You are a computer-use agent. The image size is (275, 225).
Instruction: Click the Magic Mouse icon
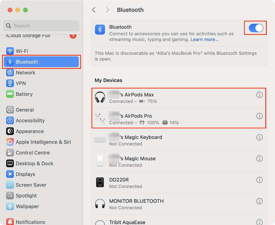pyautogui.click(x=100, y=161)
